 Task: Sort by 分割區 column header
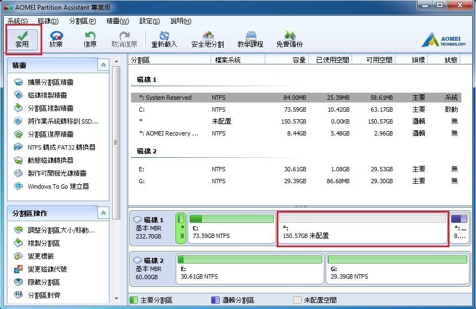(169, 60)
